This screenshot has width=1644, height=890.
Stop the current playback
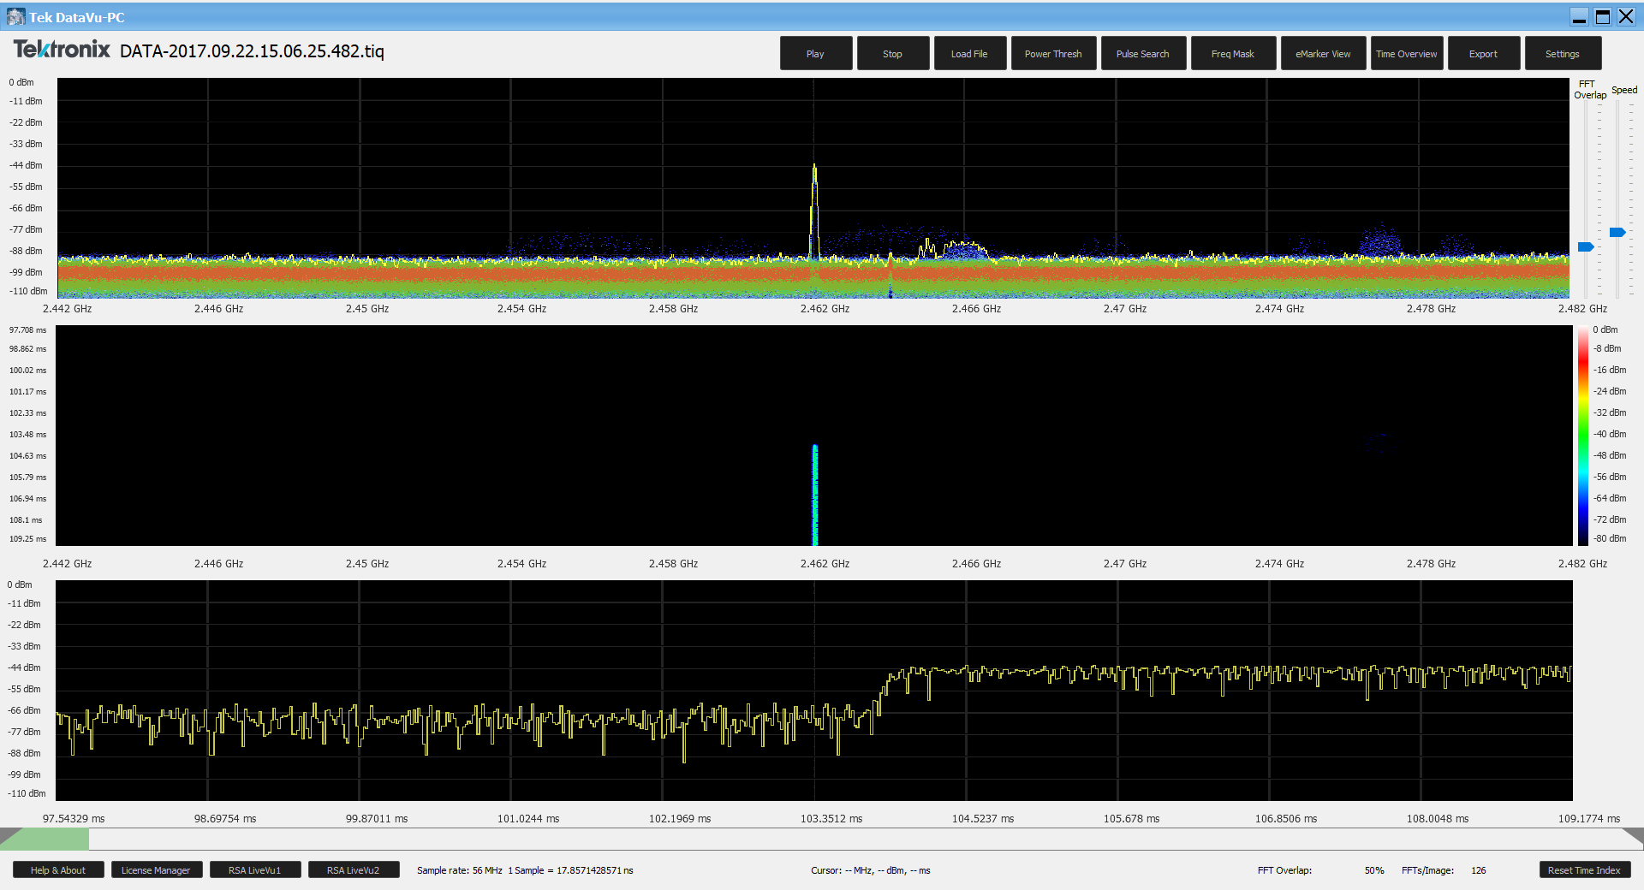coord(892,53)
